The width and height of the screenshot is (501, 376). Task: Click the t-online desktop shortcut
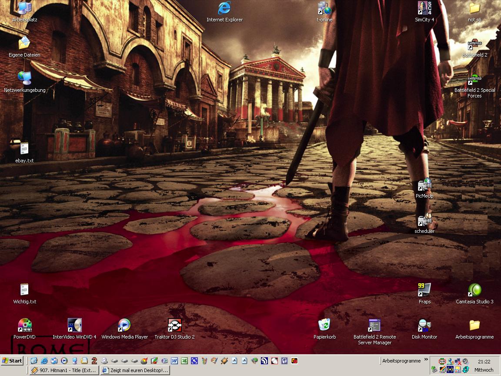tap(324, 9)
